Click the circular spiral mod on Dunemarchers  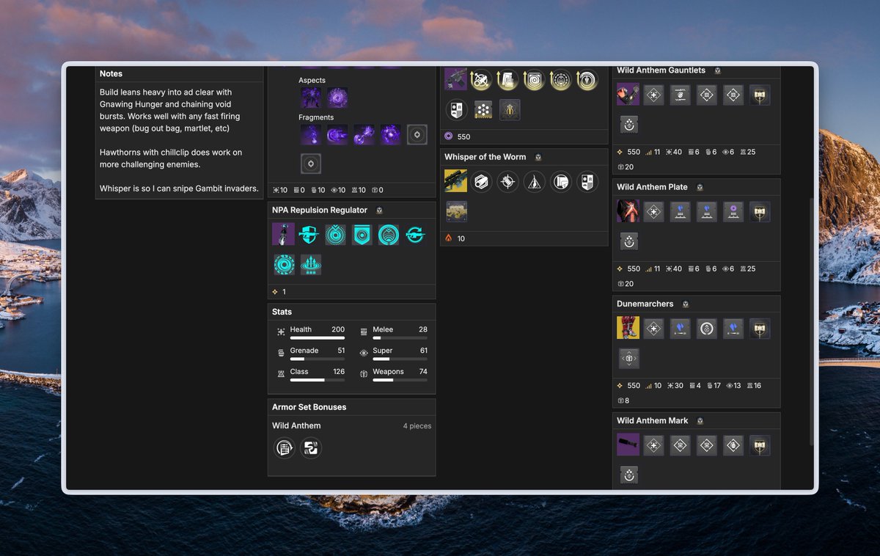click(x=707, y=328)
